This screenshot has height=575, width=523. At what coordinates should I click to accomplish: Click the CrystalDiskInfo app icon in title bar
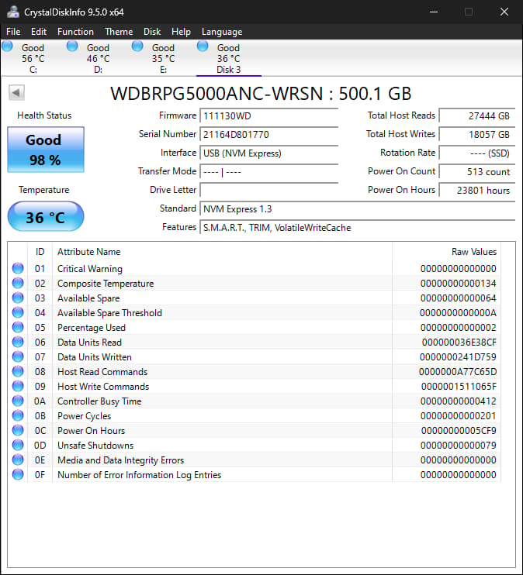coord(13,12)
